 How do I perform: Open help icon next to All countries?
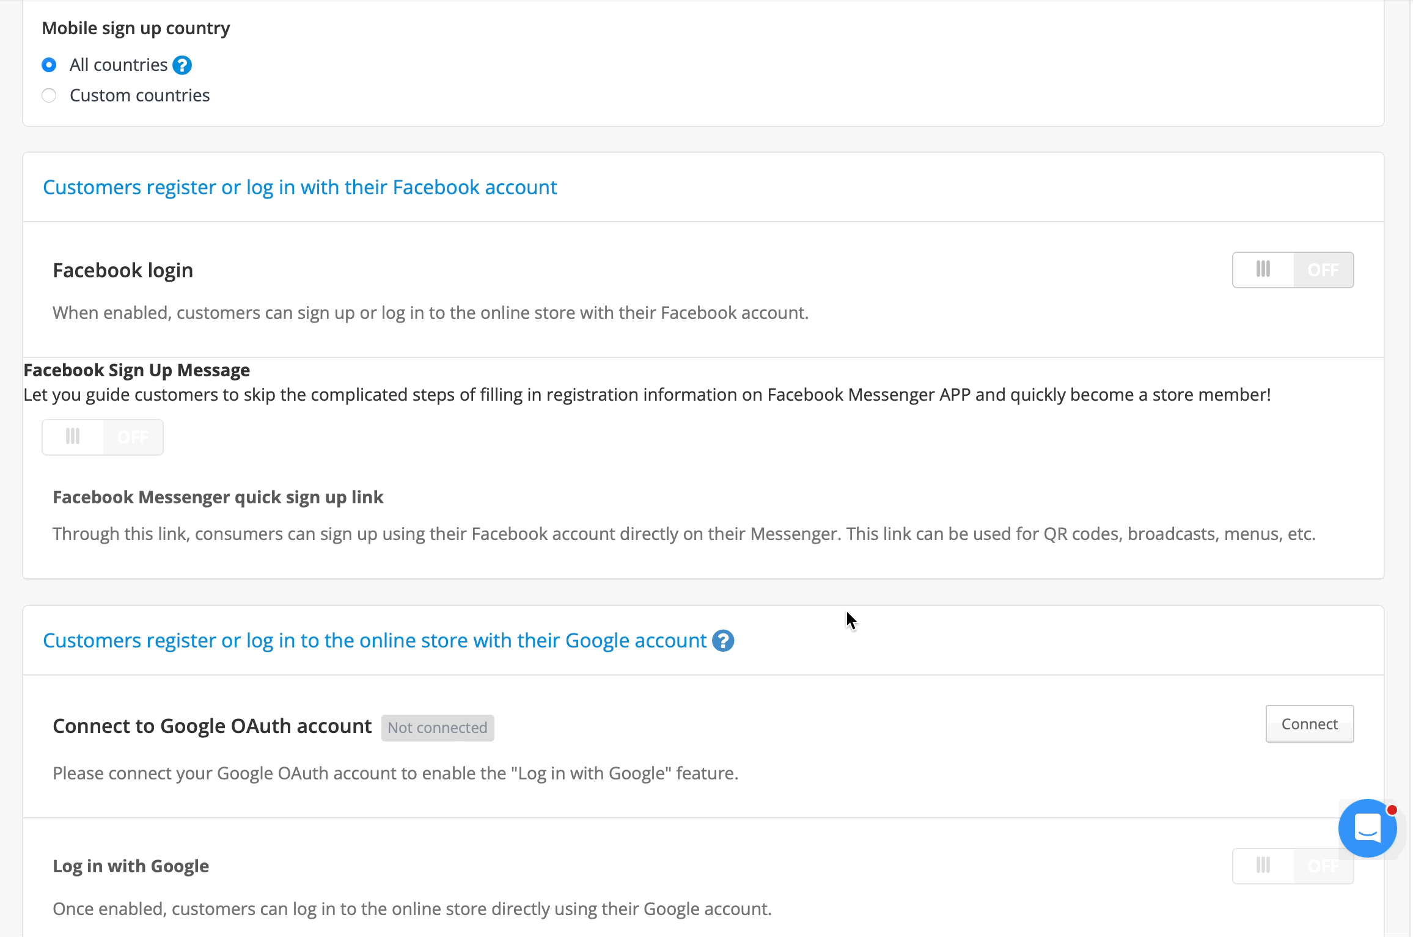(x=182, y=65)
